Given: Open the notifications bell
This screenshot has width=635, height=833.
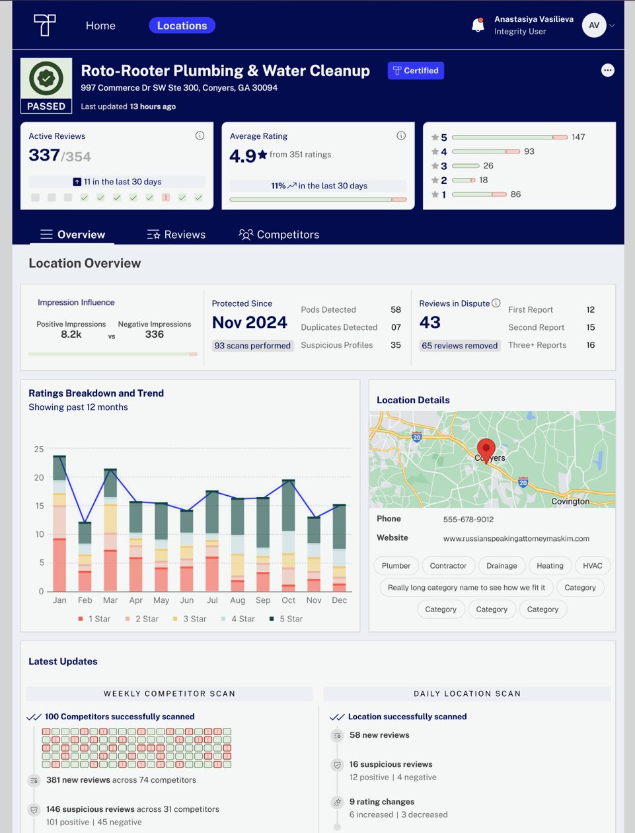Looking at the screenshot, I should click(x=478, y=25).
